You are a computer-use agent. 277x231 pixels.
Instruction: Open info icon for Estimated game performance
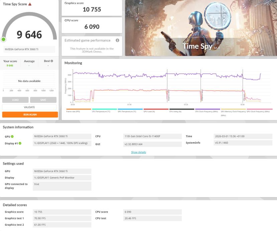(117, 41)
